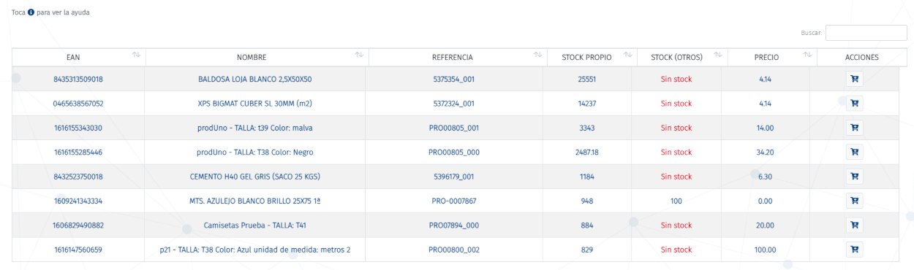This screenshot has height=270, width=914.
Task: Sort table by REFERENCIA column
Action: click(458, 57)
